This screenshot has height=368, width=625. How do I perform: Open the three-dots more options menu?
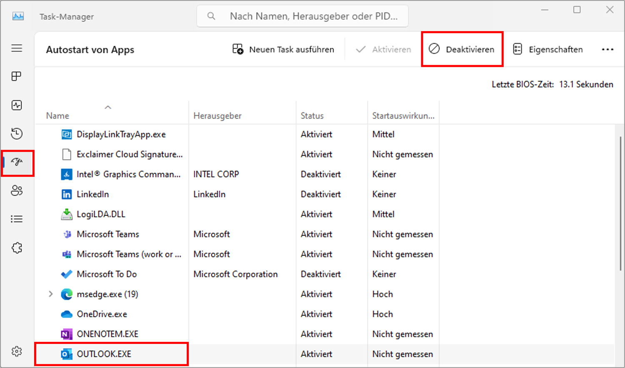click(607, 49)
